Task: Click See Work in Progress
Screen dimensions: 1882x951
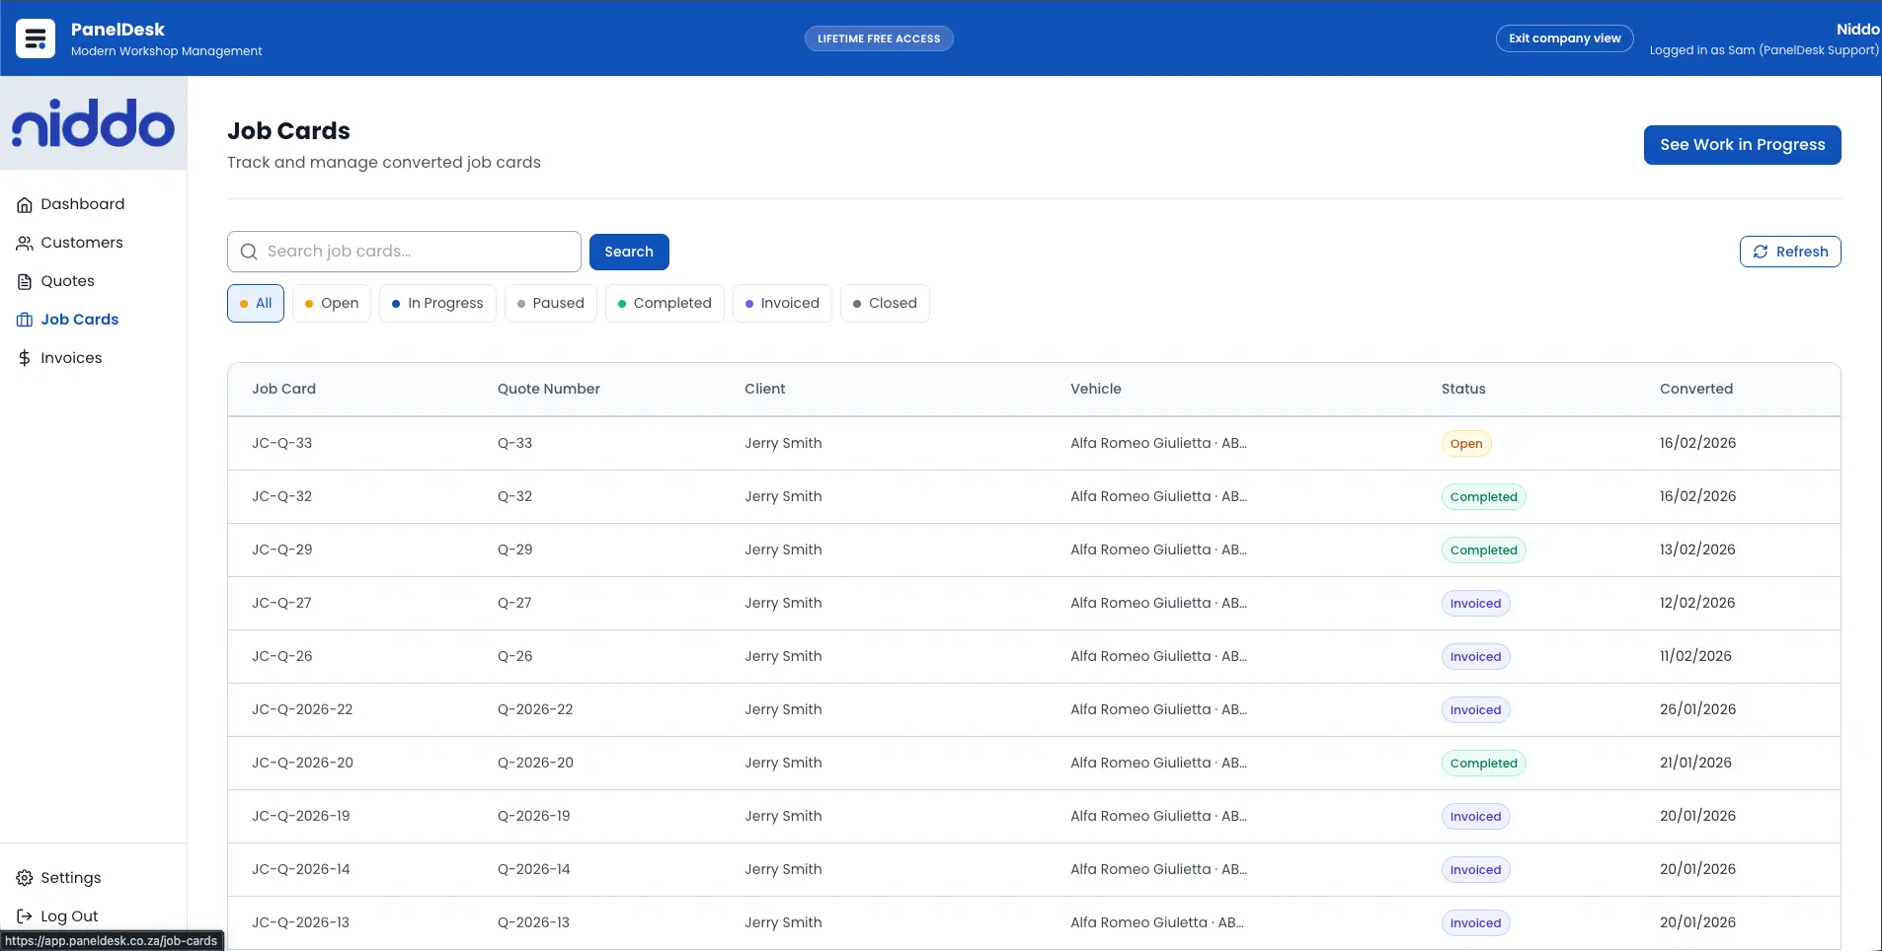Action: pyautogui.click(x=1742, y=144)
